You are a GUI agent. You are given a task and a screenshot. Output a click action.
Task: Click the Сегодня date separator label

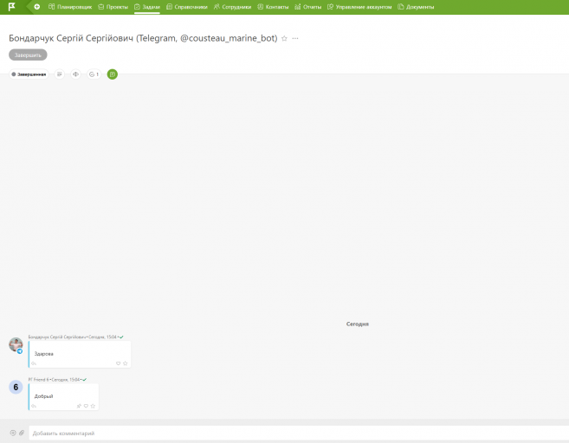(358, 324)
